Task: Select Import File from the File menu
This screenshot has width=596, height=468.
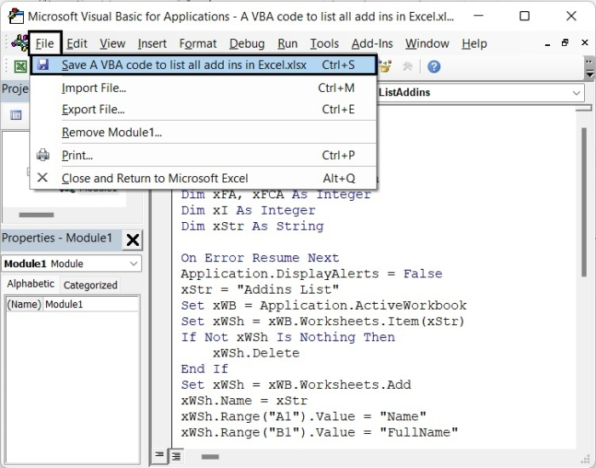Action: (94, 88)
